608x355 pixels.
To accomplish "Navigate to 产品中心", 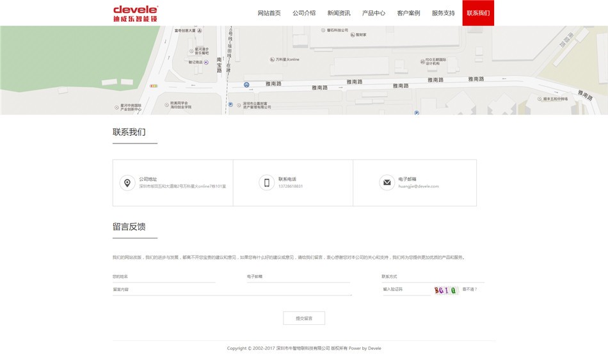I will pos(374,13).
